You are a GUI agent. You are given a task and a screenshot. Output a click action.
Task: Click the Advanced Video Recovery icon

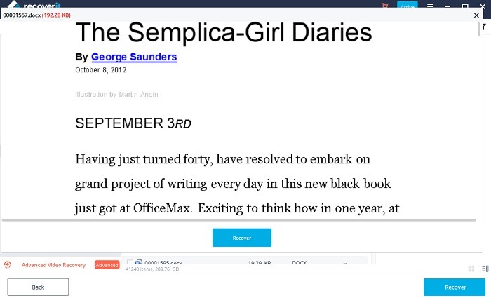pyautogui.click(x=7, y=265)
